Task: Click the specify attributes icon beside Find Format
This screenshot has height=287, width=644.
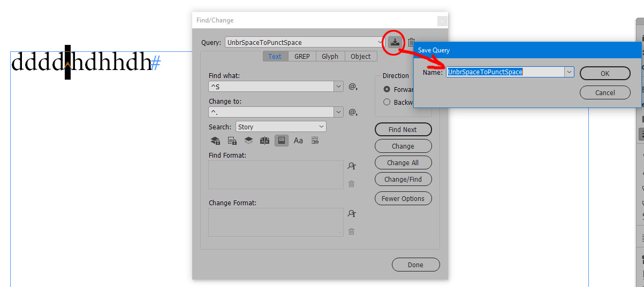Action: point(352,166)
